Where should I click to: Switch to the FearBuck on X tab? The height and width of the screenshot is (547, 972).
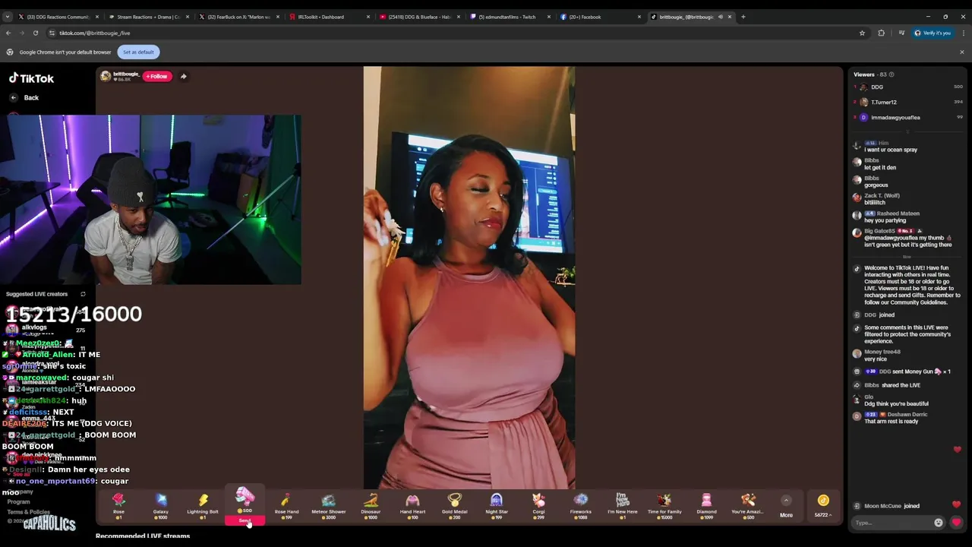(x=238, y=17)
